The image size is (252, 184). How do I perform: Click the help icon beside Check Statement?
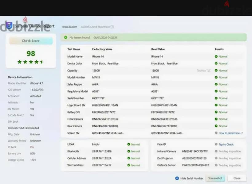(112, 27)
